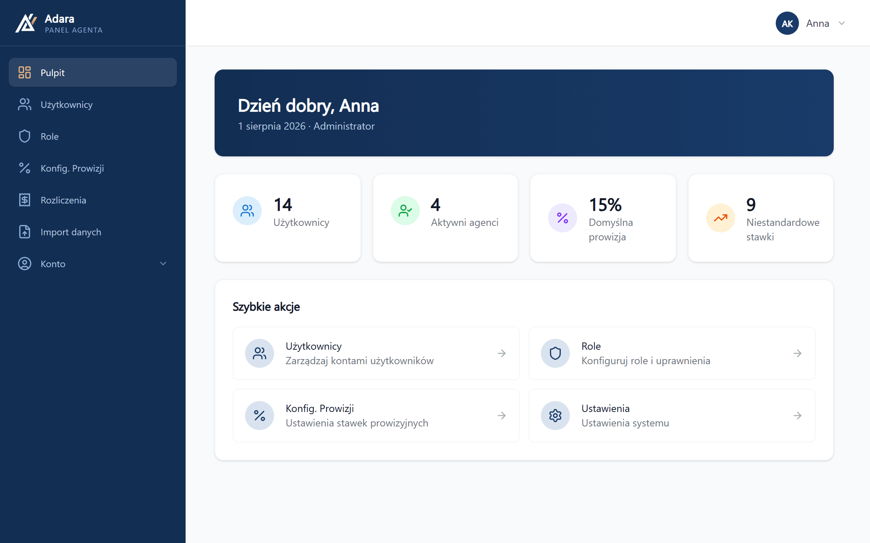The height and width of the screenshot is (543, 870).
Task: Click the arrow on the Role quick action
Action: pos(797,353)
